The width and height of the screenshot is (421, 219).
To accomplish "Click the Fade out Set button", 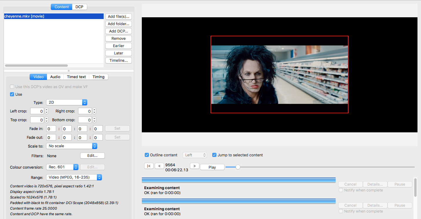I will click(x=117, y=137).
